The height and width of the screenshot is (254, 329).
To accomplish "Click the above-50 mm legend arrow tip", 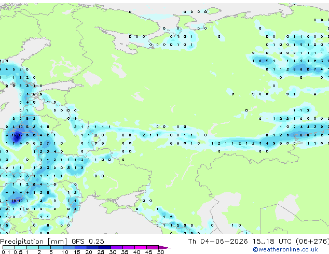I will tap(164, 248).
